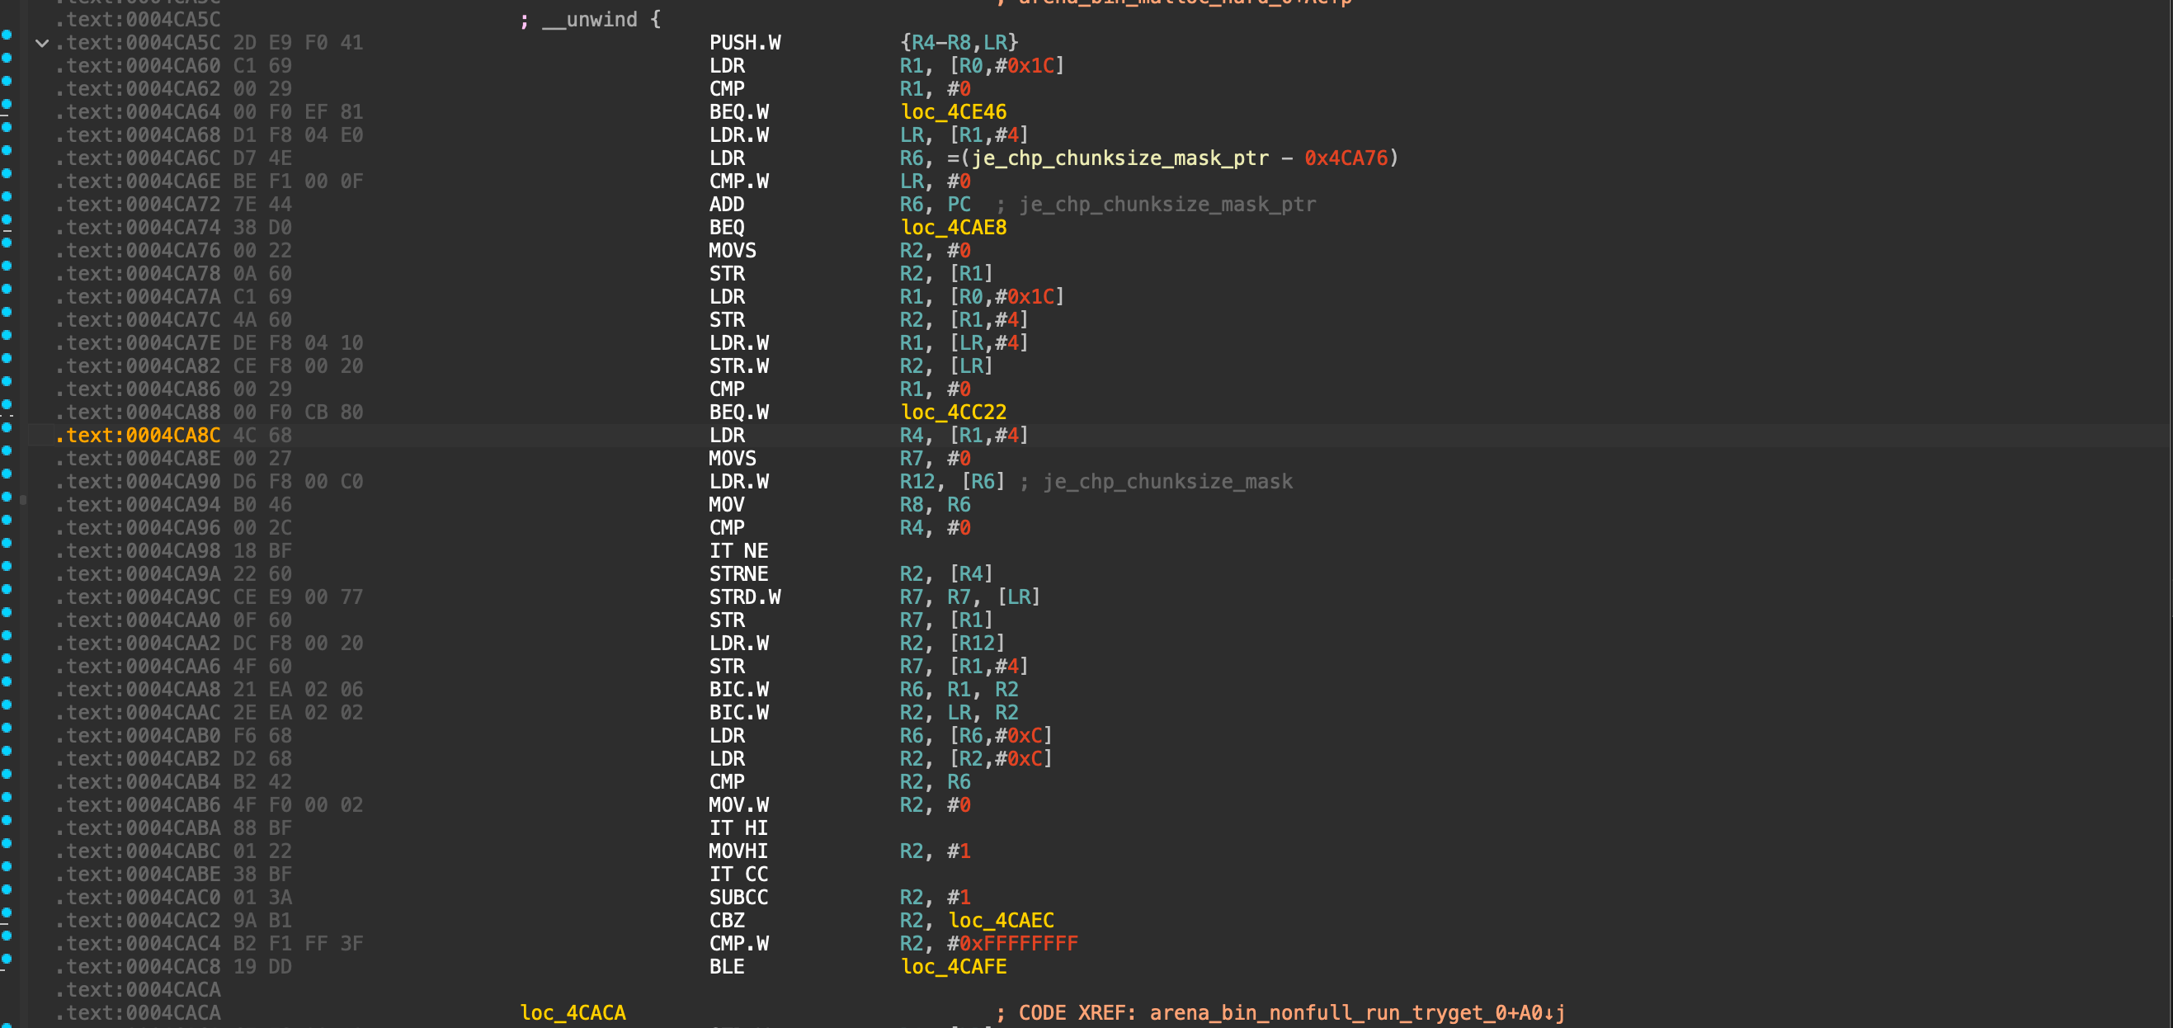Follow loc_4CE46 branch target label

point(953,112)
